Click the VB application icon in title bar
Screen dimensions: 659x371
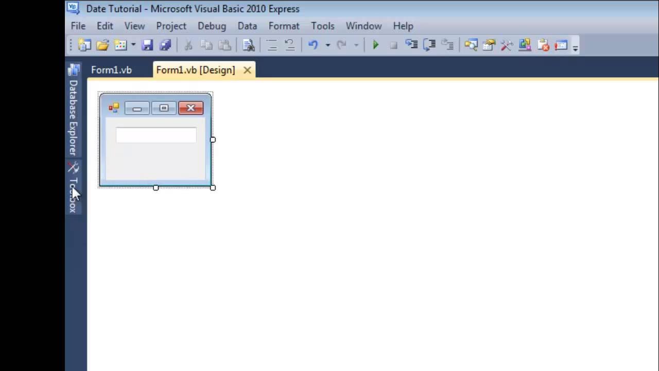click(73, 8)
